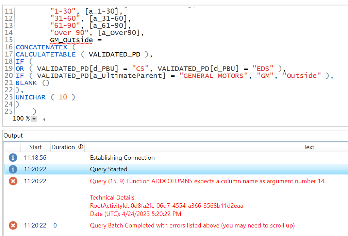
Task: Select the Establishing Connection message
Action: [122, 158]
